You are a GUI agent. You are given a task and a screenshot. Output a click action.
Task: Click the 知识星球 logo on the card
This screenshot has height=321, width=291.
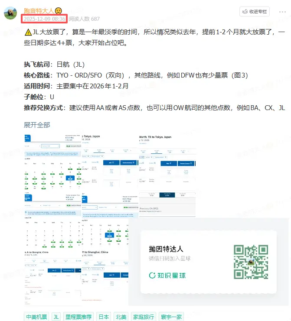click(167, 276)
